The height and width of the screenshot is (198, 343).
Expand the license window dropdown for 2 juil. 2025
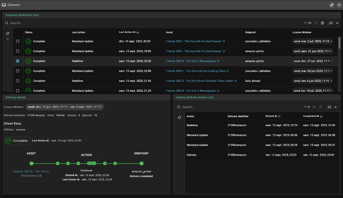(331, 41)
